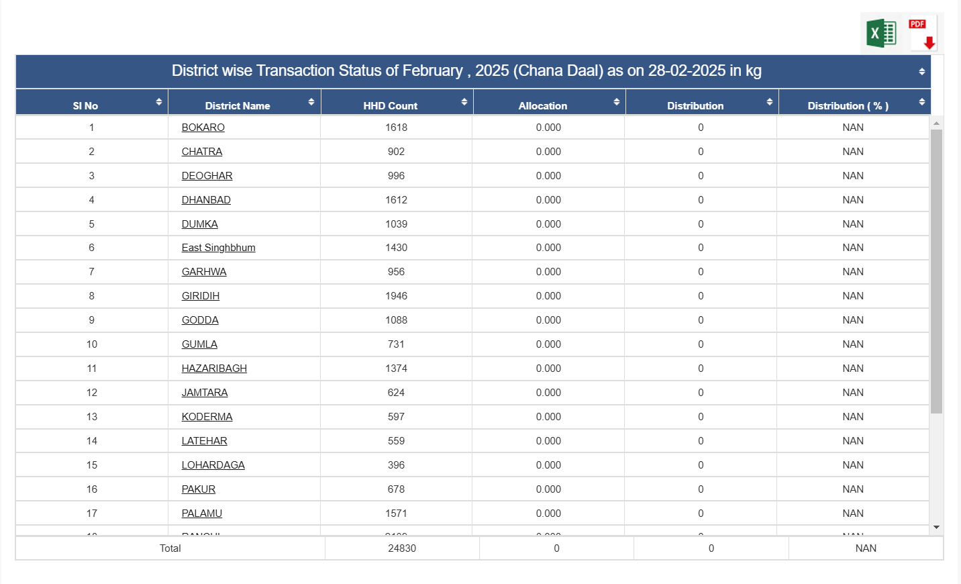
Task: Select HHD count 1039 for DUMKA
Action: [x=396, y=224]
